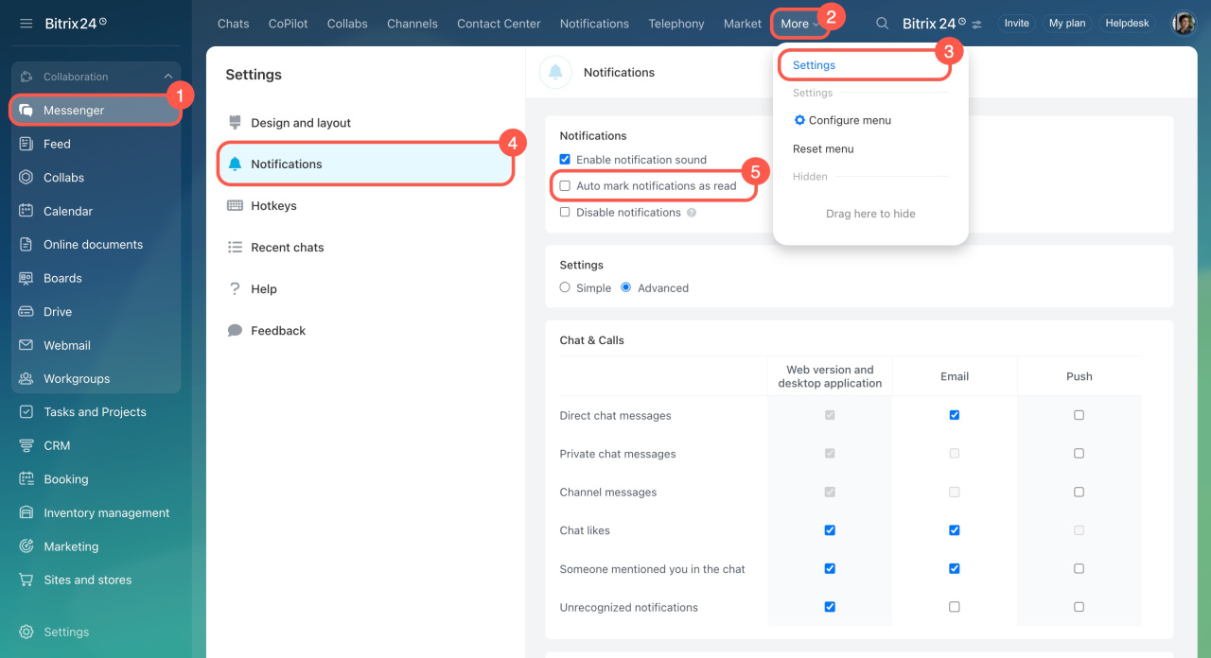The height and width of the screenshot is (658, 1211).
Task: Open the Market tab
Action: click(743, 24)
